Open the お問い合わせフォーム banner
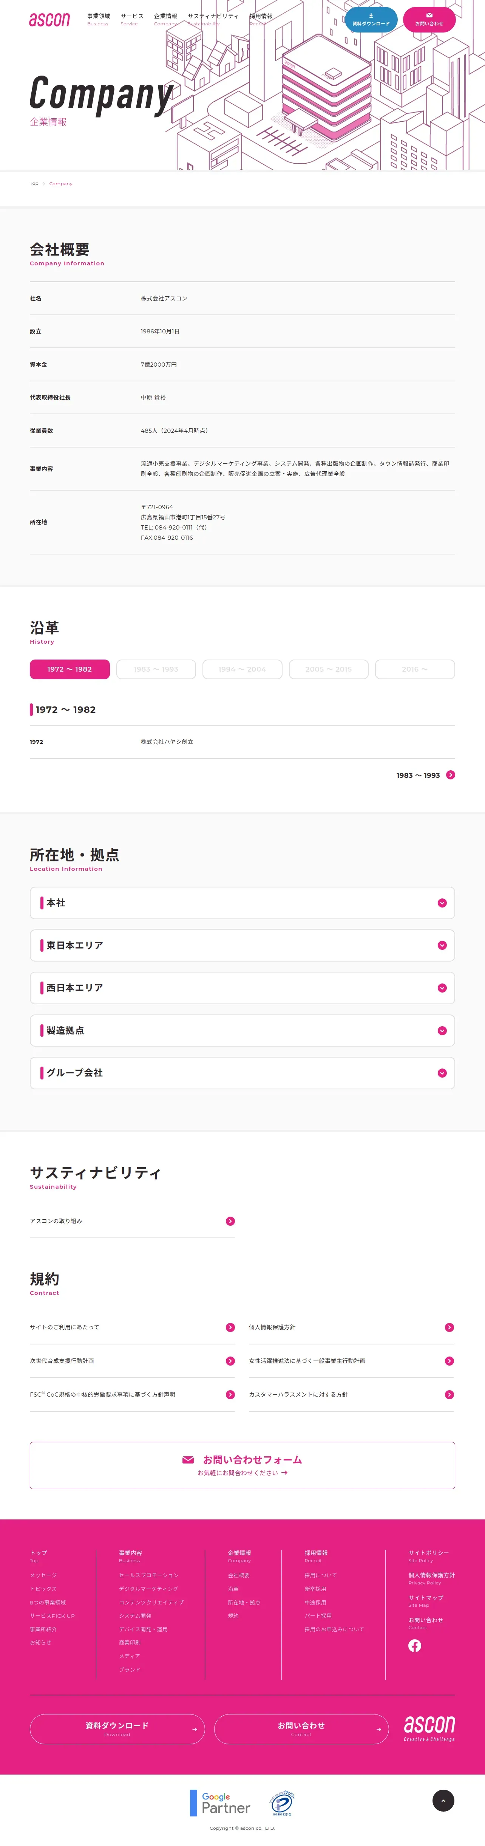The width and height of the screenshot is (485, 1846). coord(242,1465)
